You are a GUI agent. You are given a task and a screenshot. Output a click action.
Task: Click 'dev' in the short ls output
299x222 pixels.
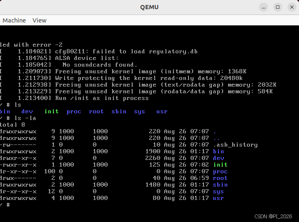27,111
